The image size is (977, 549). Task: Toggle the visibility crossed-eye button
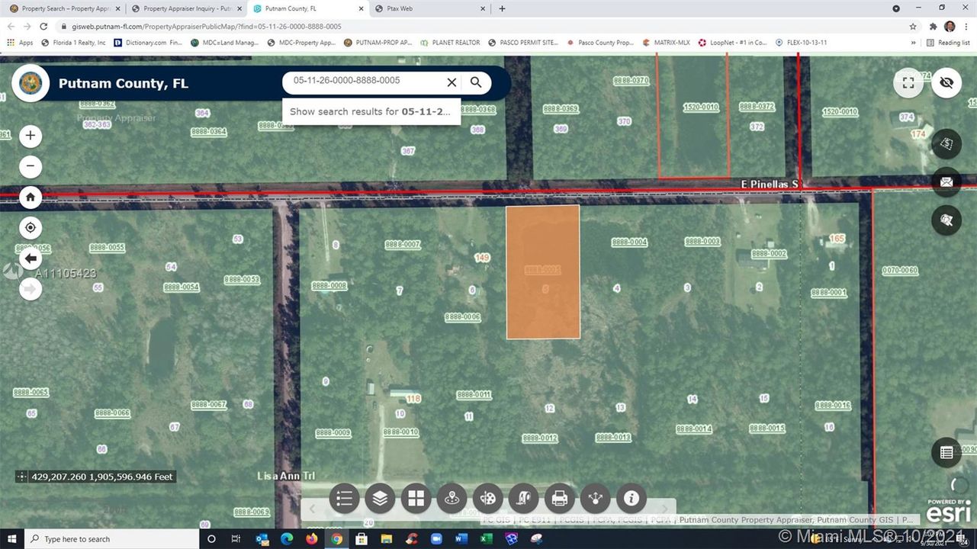pos(946,83)
